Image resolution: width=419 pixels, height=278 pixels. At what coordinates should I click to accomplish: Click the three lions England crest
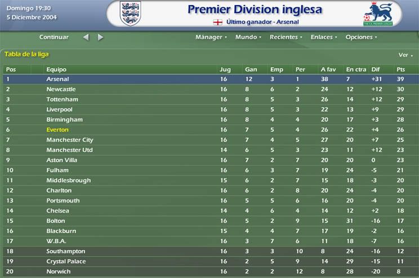130,13
